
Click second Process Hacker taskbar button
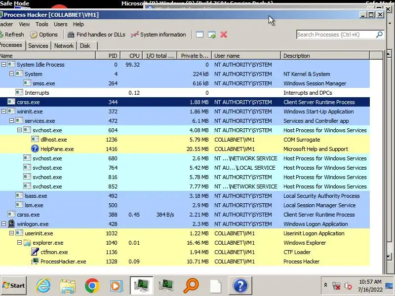[166, 286]
